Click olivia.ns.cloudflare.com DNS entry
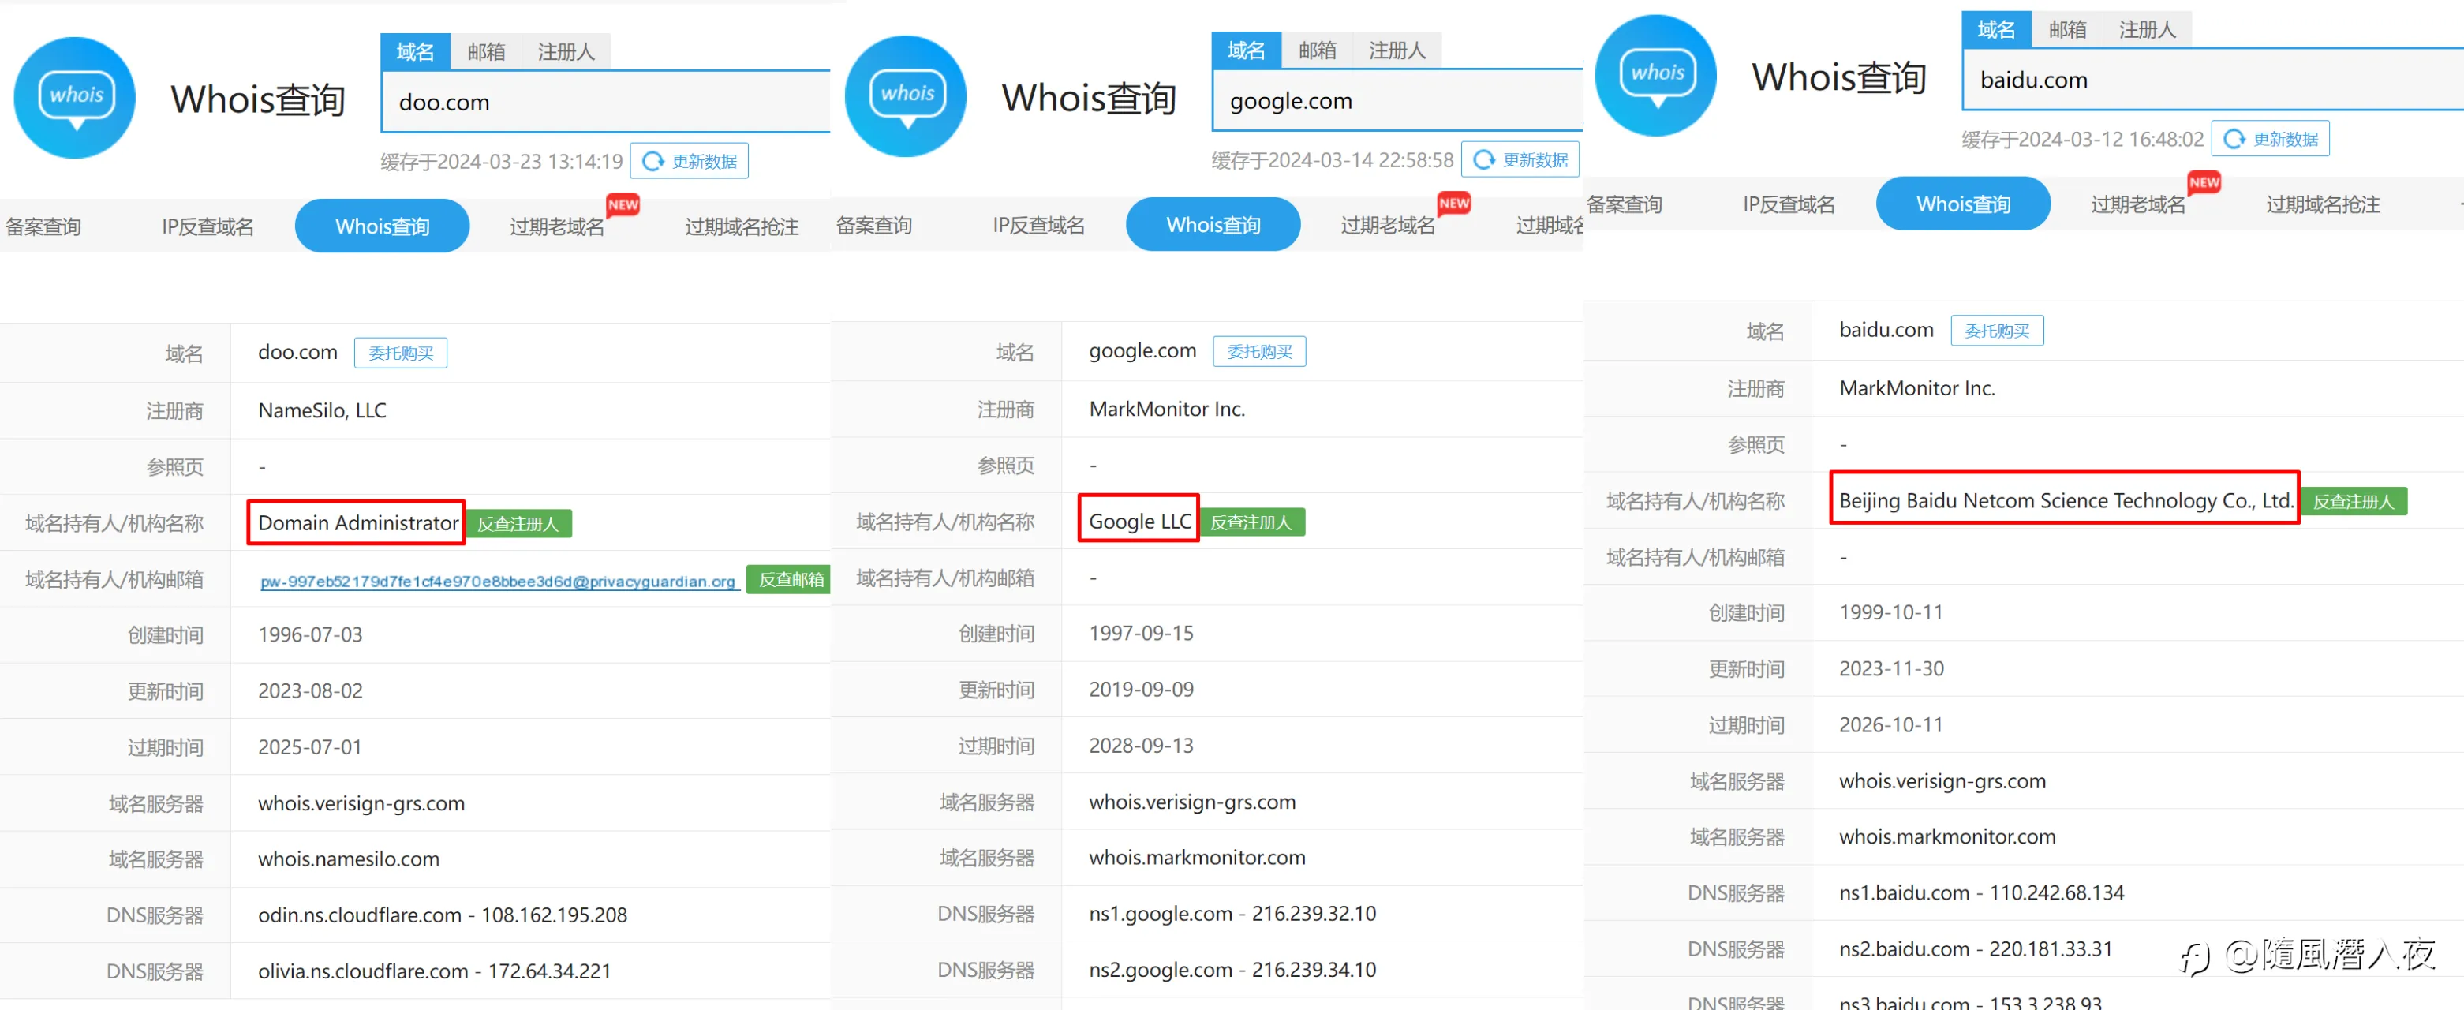 tap(434, 971)
